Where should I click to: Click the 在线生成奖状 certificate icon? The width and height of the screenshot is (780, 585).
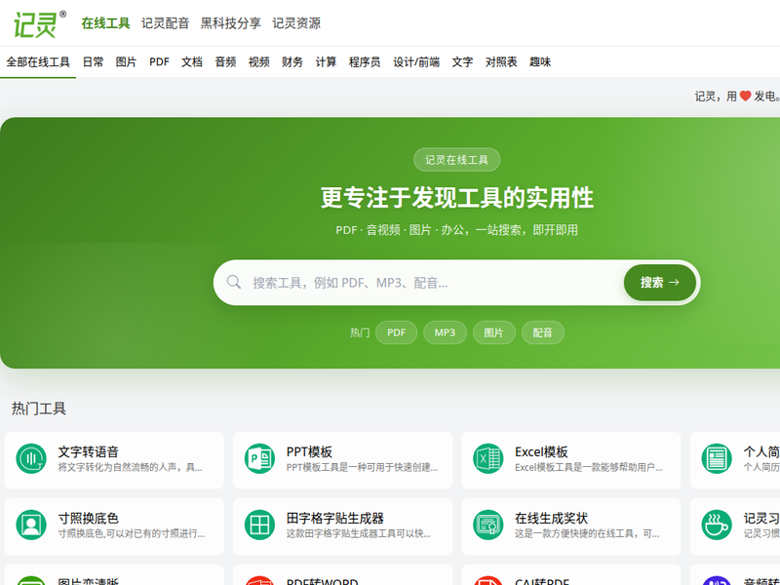(x=487, y=525)
